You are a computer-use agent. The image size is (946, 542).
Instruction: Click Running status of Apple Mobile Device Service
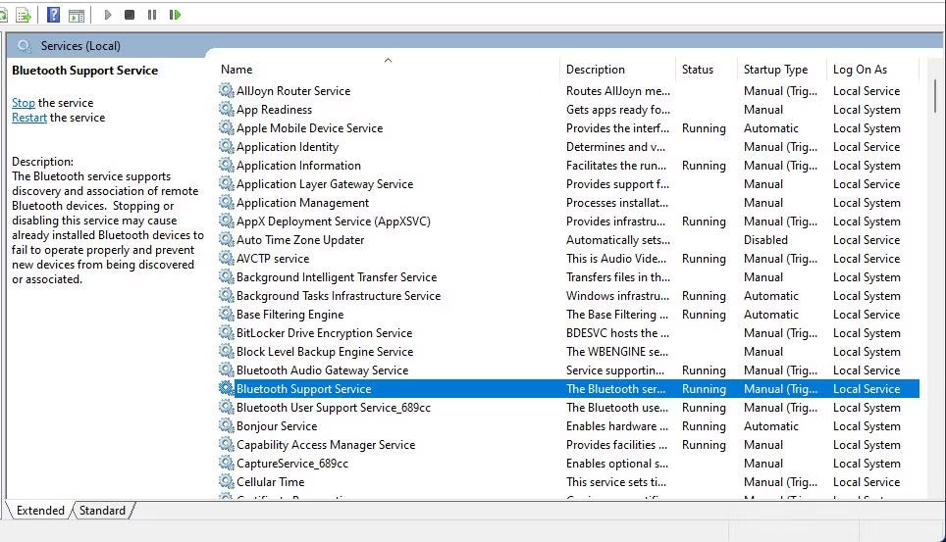click(704, 127)
